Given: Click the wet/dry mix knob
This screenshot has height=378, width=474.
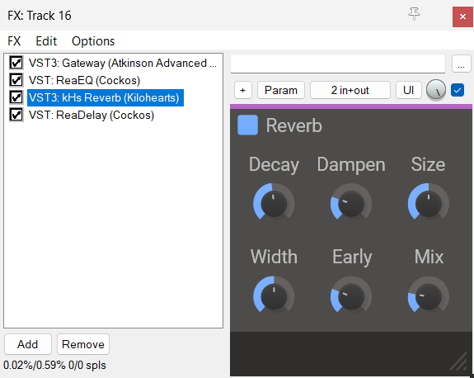Looking at the screenshot, I should tap(436, 90).
